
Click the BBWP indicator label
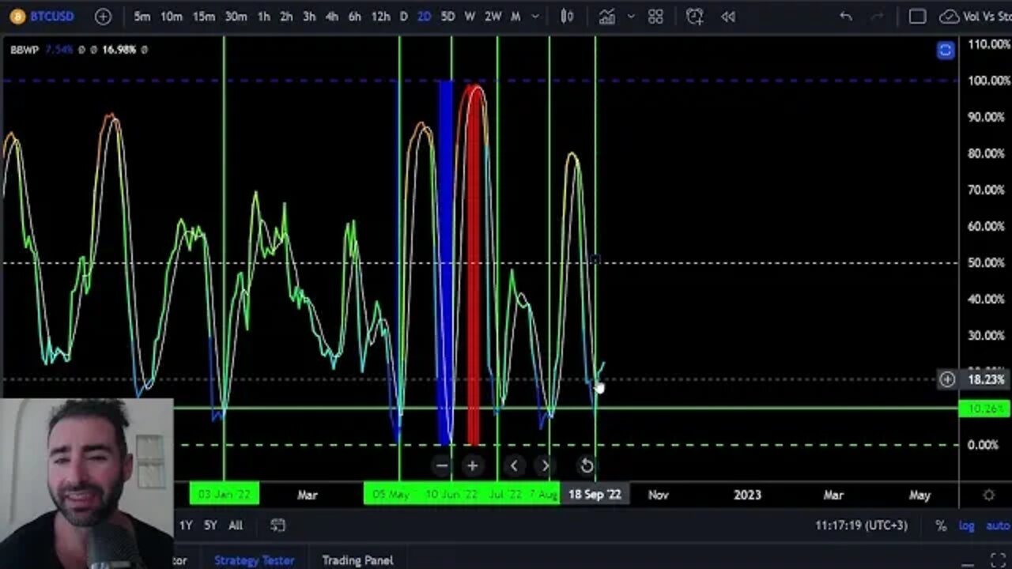[x=25, y=49]
